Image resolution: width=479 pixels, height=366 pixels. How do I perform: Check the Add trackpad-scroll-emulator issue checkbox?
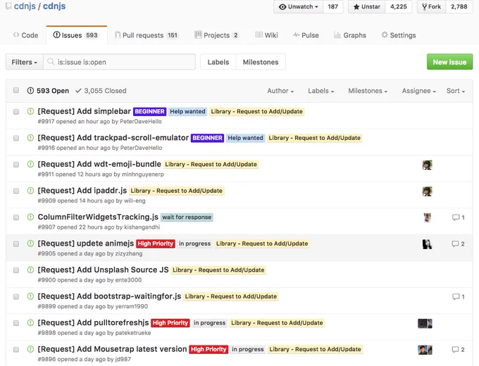click(x=16, y=138)
